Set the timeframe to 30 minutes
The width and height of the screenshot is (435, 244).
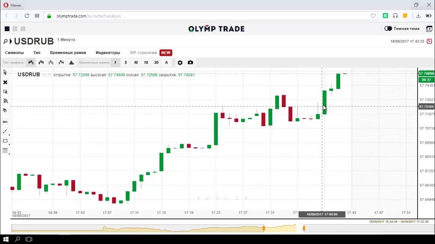click(156, 62)
